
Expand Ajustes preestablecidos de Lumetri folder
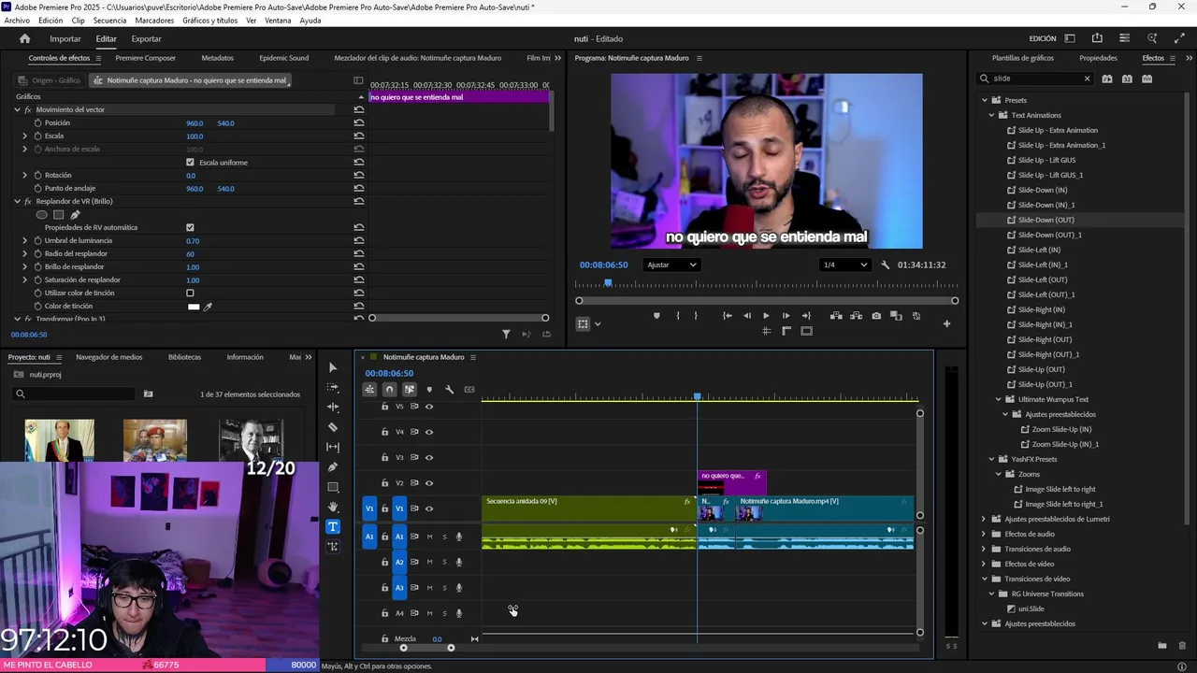[984, 520]
